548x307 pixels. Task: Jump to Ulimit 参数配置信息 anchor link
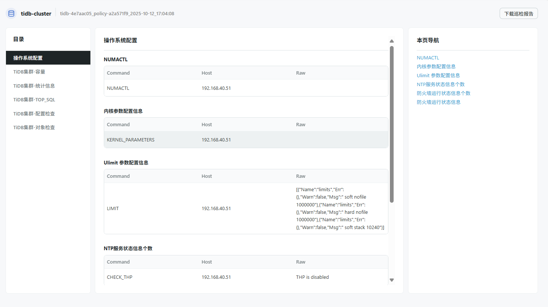(438, 76)
